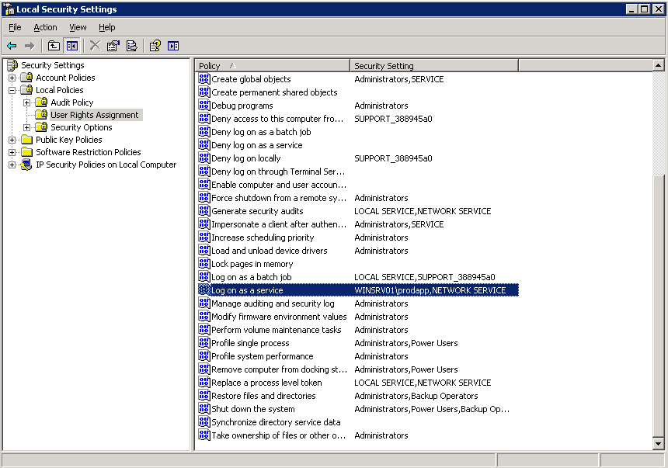Select the Shut down the system policy

point(252,409)
